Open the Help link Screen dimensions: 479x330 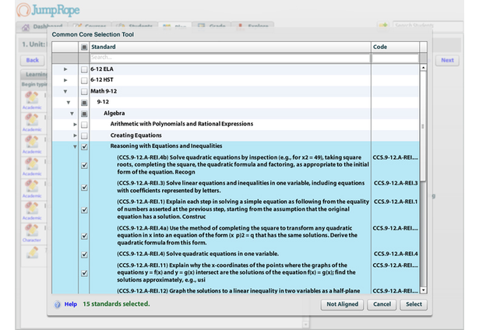pos(71,304)
